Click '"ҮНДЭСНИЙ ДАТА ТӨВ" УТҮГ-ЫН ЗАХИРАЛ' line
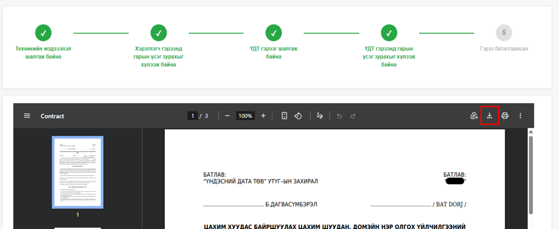The width and height of the screenshot is (559, 229). pyautogui.click(x=261, y=181)
